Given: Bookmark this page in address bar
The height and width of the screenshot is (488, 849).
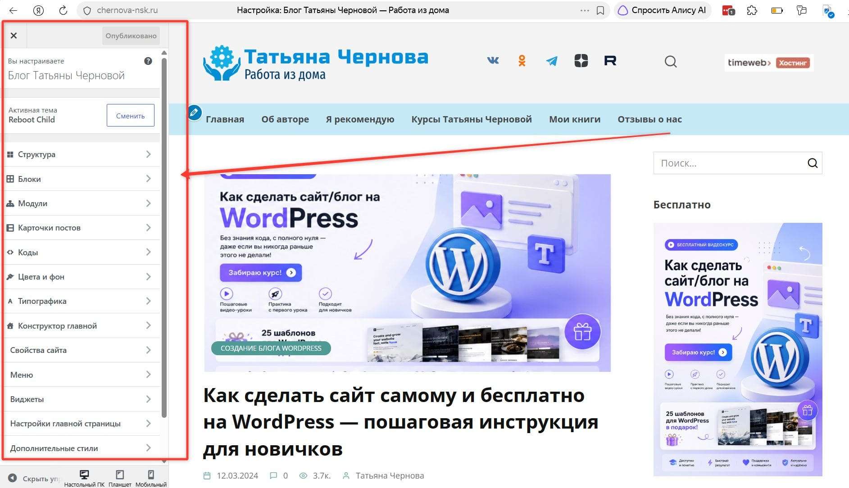Looking at the screenshot, I should 600,10.
